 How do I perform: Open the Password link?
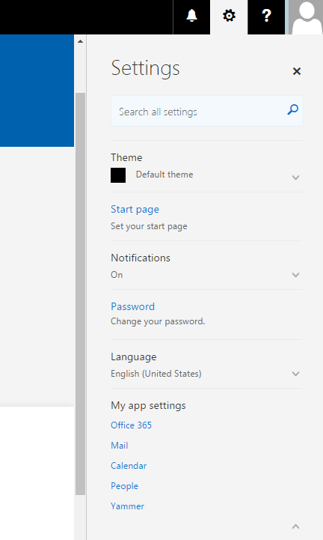tap(133, 306)
